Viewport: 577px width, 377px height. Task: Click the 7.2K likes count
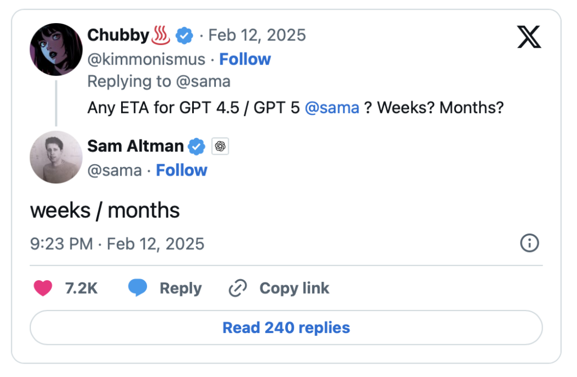click(82, 289)
